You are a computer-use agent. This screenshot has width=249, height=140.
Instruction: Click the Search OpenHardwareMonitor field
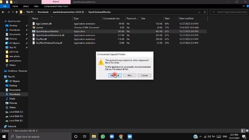(x=229, y=12)
